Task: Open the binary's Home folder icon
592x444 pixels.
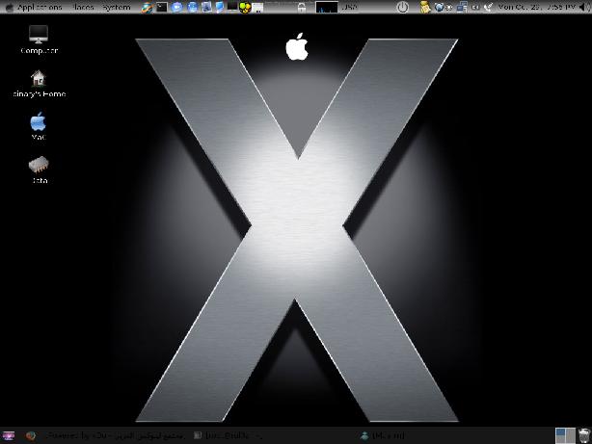Action: 39,84
